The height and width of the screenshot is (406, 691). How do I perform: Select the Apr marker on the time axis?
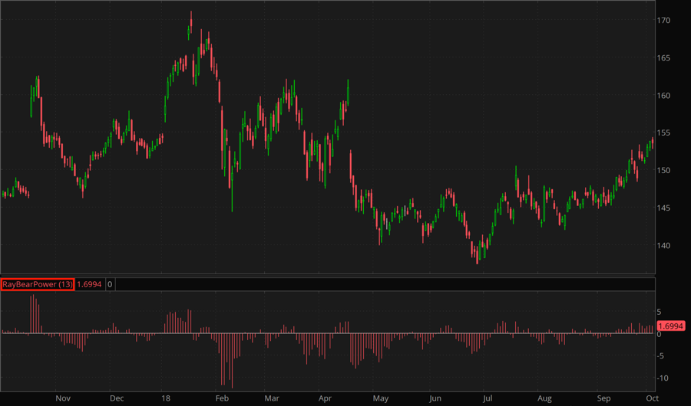pos(325,398)
